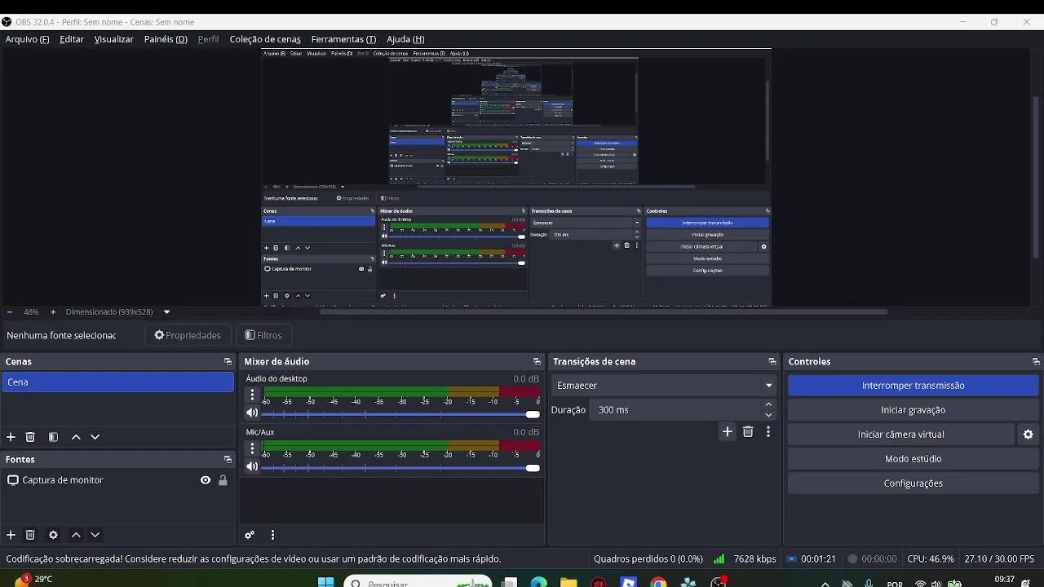This screenshot has height=587, width=1044.
Task: Adjust Mic/Aux volume slider
Action: point(400,467)
